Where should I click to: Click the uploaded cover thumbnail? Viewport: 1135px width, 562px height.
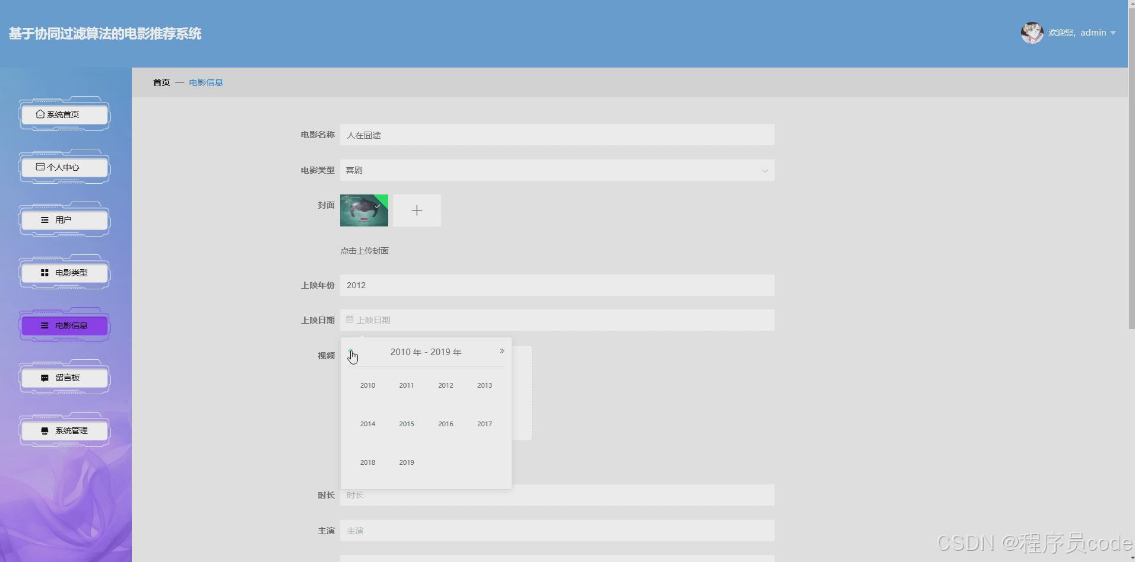pyautogui.click(x=364, y=210)
